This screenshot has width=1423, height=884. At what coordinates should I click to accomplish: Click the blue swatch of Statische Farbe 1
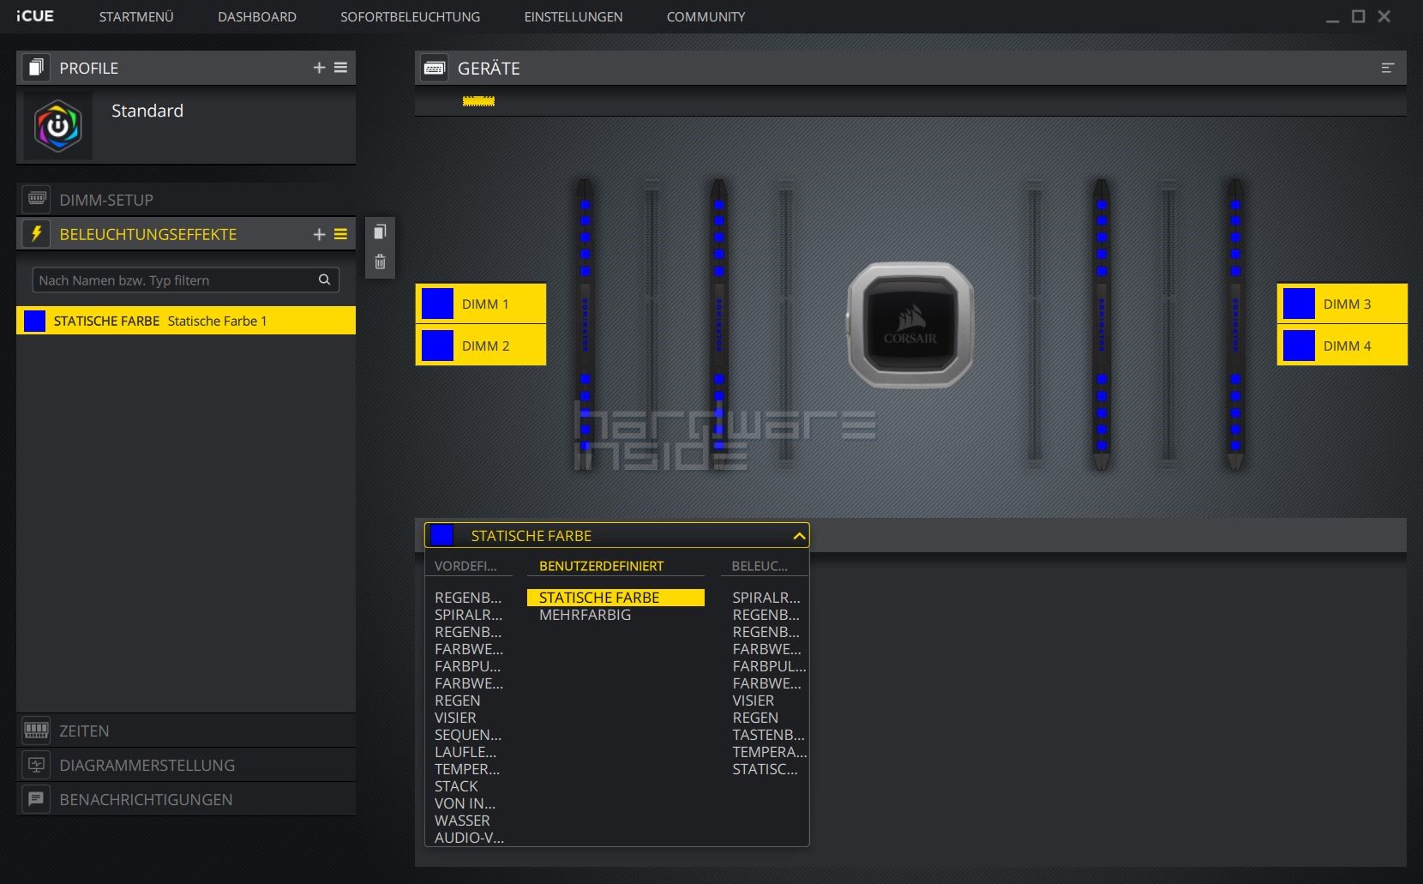pos(34,321)
